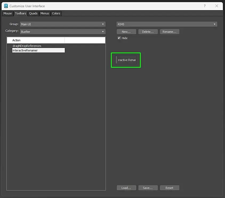Click the Interactive Renamer toolbar button
Image resolution: width=225 pixels, height=198 pixels.
tap(127, 60)
